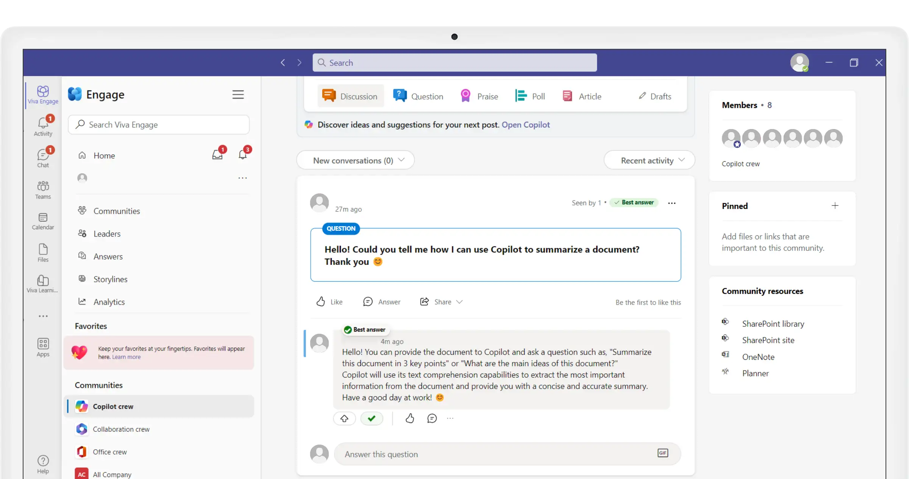Viewport: 909px width, 479px height.
Task: Open Drafts in the publisher
Action: point(655,96)
